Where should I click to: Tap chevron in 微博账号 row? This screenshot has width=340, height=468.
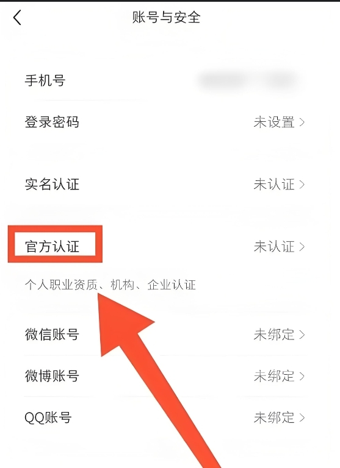tap(302, 376)
